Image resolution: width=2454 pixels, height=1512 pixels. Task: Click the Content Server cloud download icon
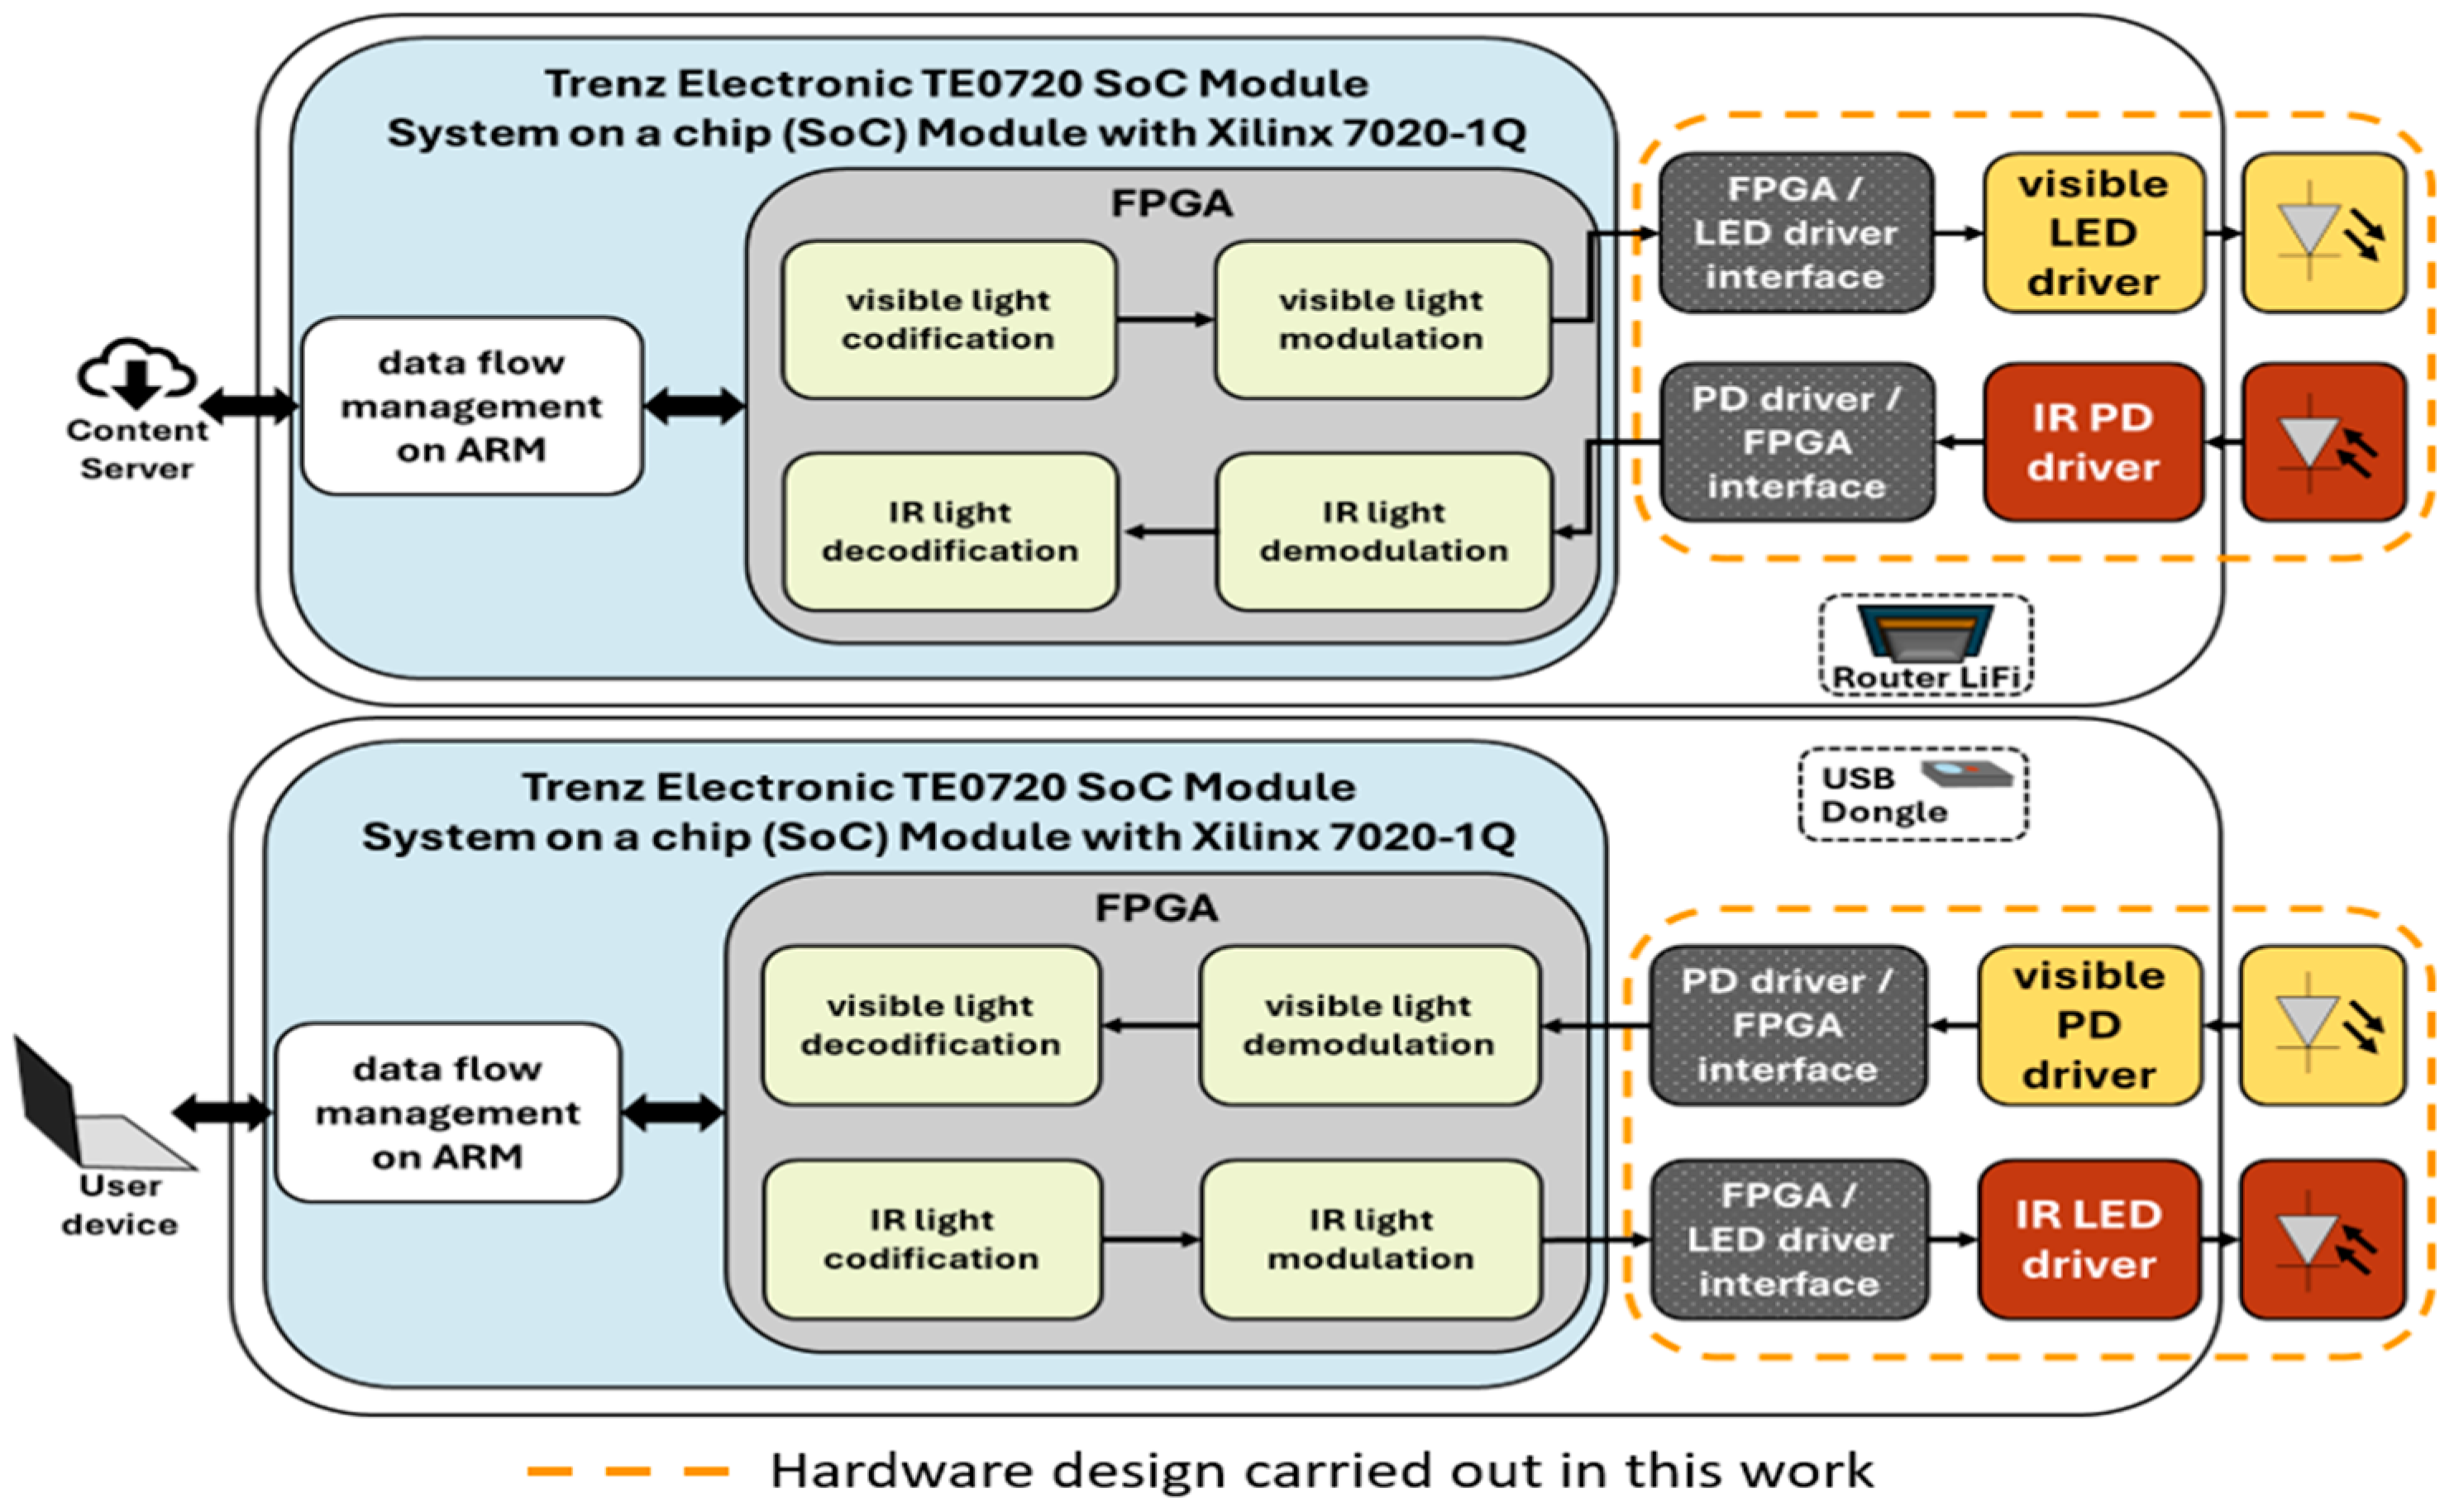click(x=137, y=375)
